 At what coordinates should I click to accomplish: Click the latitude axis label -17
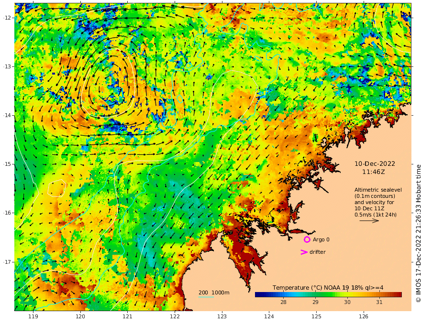click(x=7, y=262)
